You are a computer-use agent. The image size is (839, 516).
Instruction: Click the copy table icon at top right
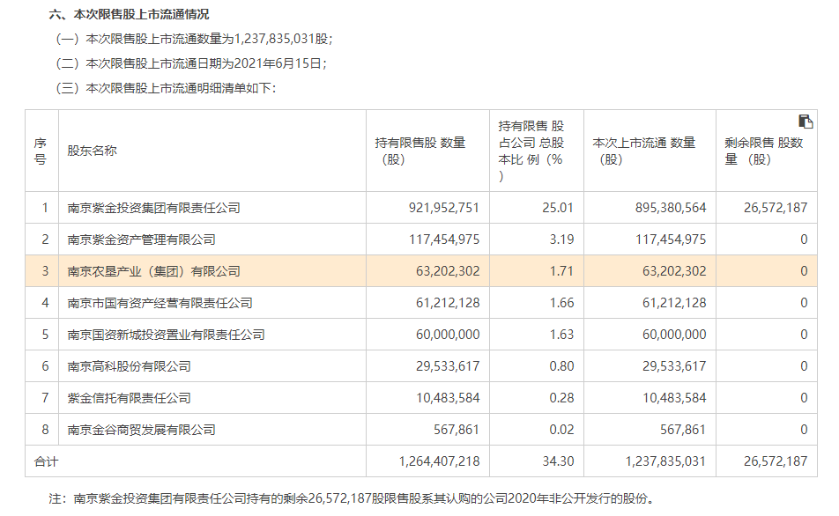[806, 122]
